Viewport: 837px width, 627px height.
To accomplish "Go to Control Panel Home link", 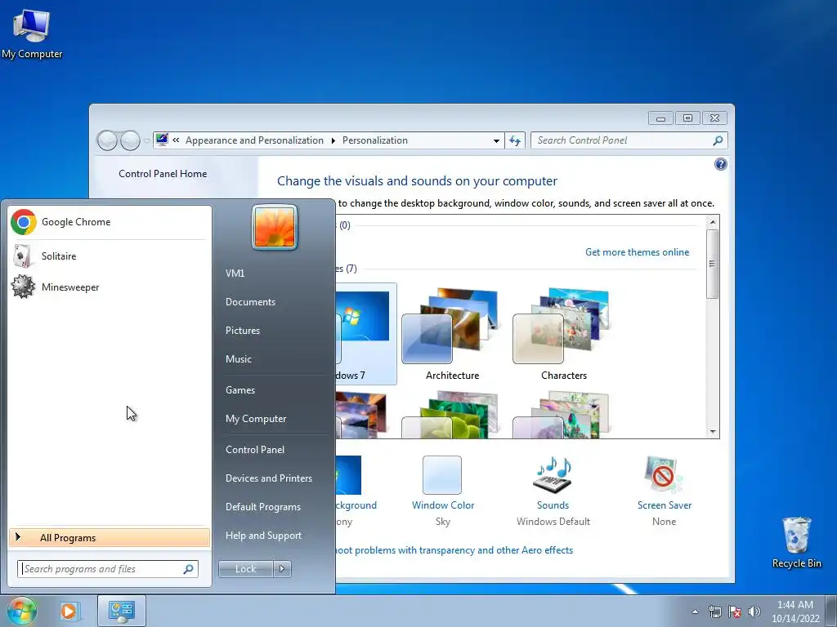I will 163,174.
